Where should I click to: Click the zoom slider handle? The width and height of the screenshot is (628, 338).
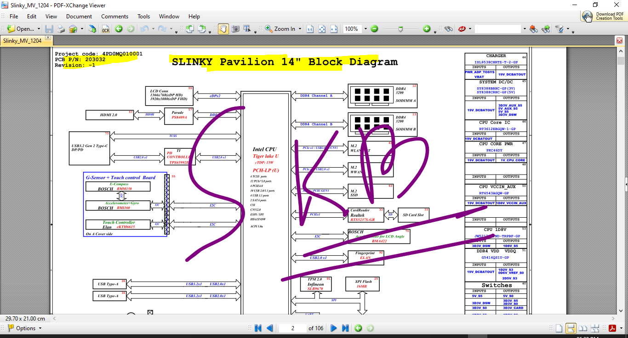(401, 29)
